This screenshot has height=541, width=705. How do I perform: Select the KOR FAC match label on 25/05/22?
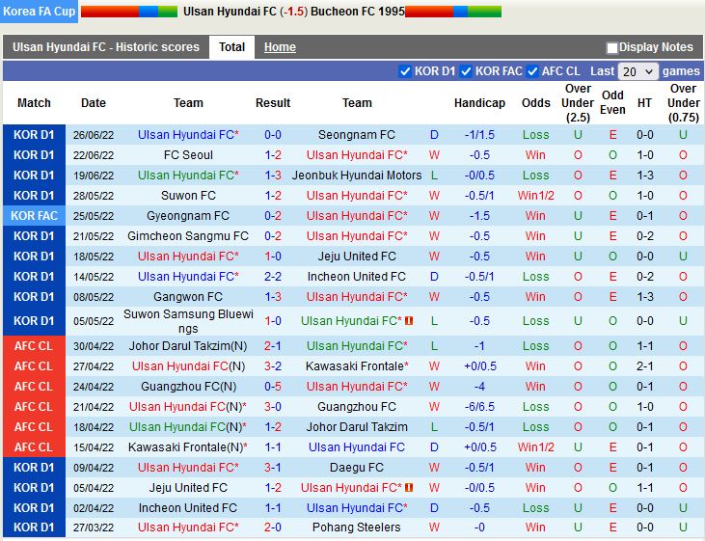tap(34, 216)
